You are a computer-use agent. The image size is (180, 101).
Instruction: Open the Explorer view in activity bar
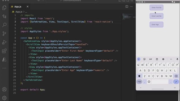click(x=4, y=8)
